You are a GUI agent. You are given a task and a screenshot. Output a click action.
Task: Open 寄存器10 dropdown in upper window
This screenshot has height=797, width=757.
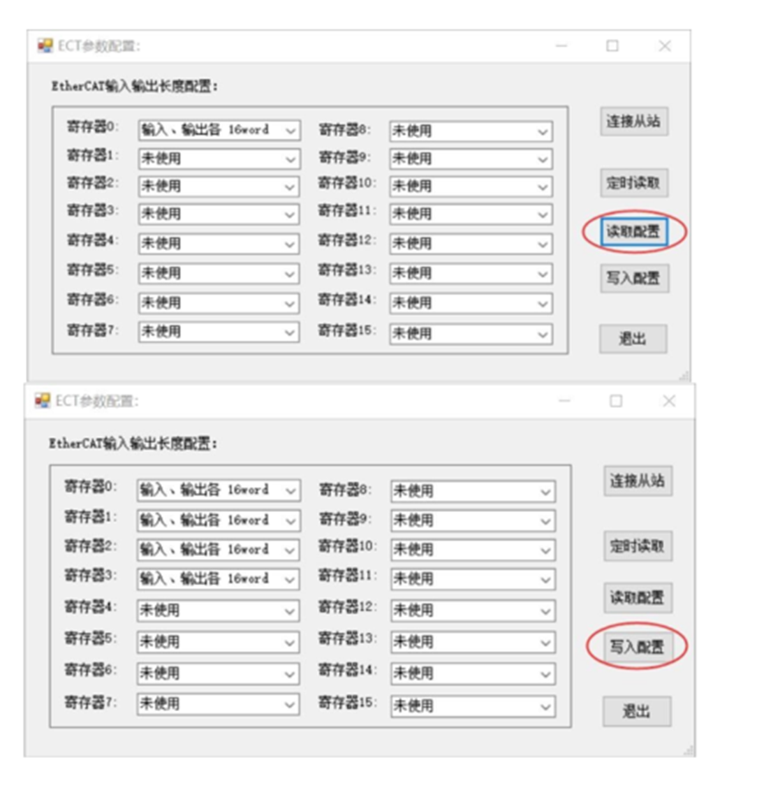click(471, 186)
